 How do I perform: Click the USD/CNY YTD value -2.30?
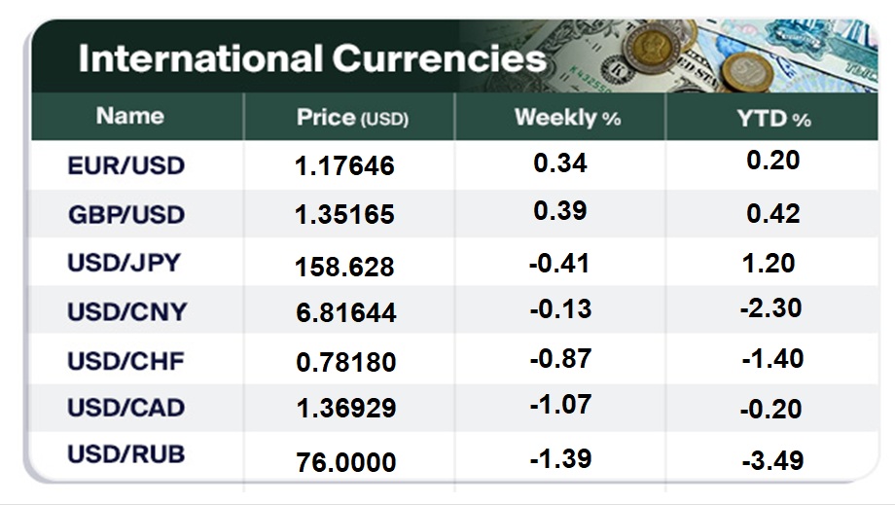(x=769, y=308)
